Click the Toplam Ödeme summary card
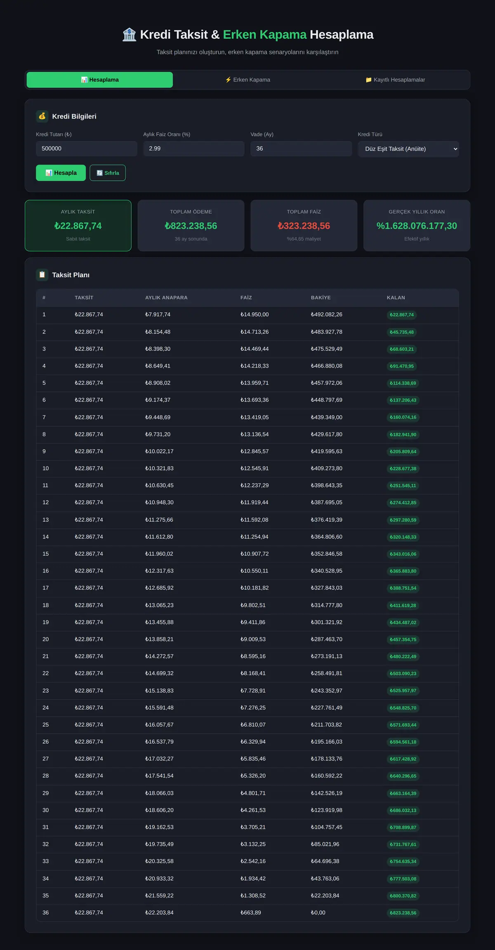495x950 pixels. [191, 226]
